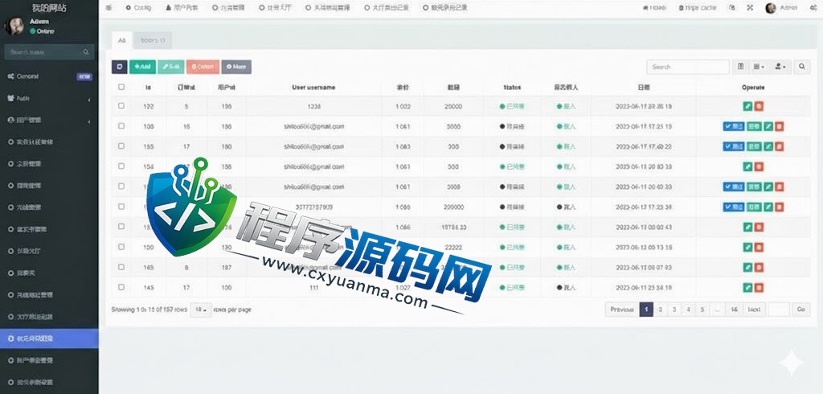
Task: Click the magnifier search icon in table toolbar
Action: (x=802, y=67)
